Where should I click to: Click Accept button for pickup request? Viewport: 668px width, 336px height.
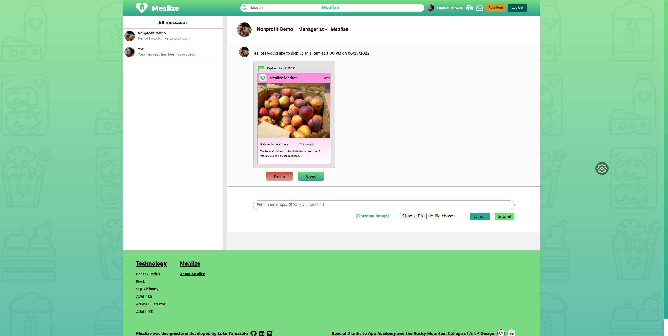point(311,176)
